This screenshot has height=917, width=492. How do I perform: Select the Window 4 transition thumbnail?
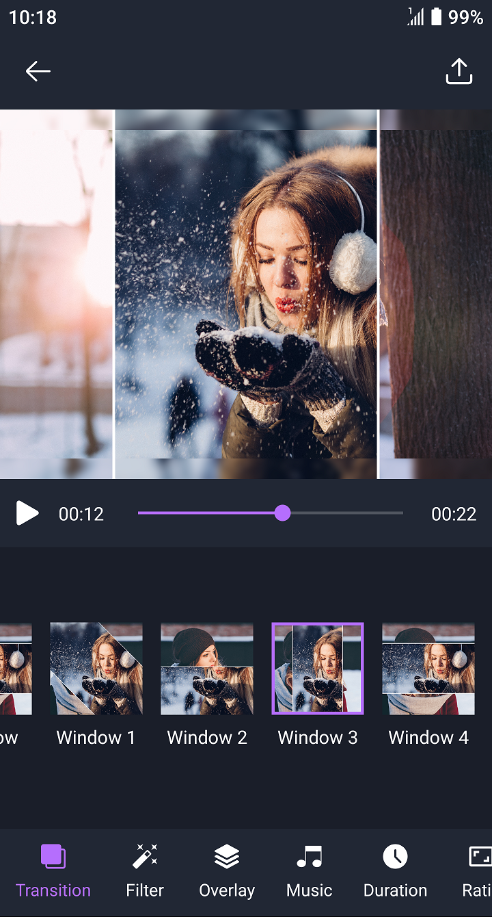pos(428,669)
